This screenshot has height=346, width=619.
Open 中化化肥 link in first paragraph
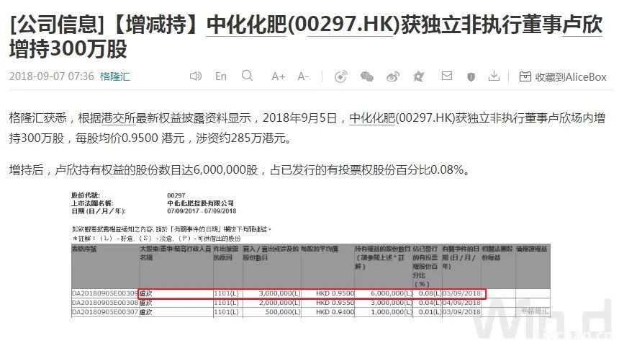coord(372,117)
